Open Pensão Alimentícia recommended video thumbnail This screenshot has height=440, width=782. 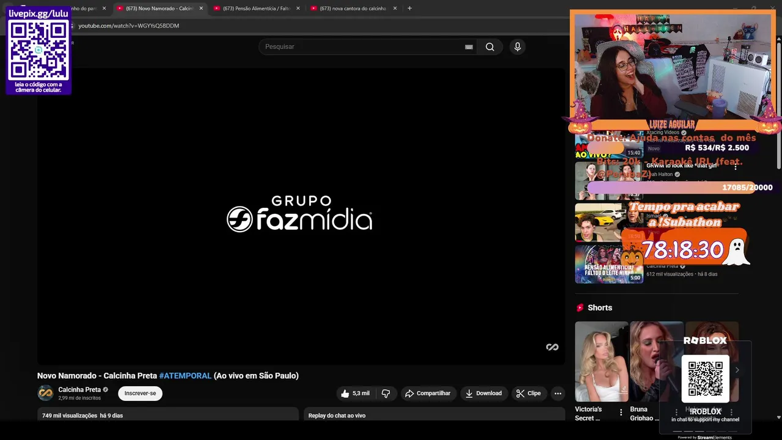(x=609, y=264)
